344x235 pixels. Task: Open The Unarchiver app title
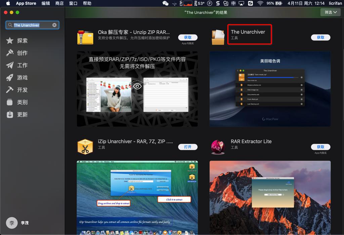tap(248, 32)
